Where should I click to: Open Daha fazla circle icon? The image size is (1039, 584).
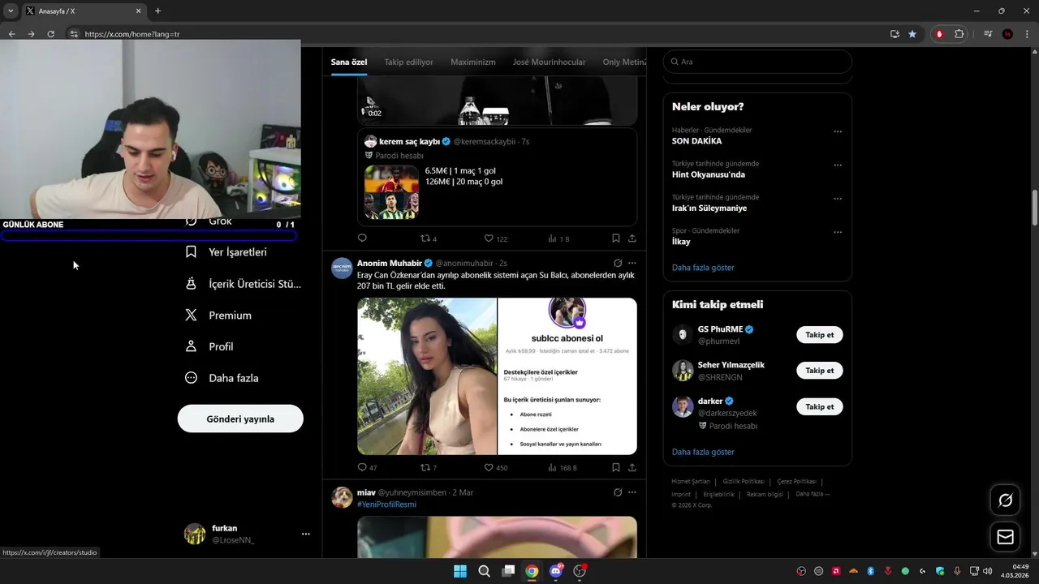pyautogui.click(x=191, y=378)
